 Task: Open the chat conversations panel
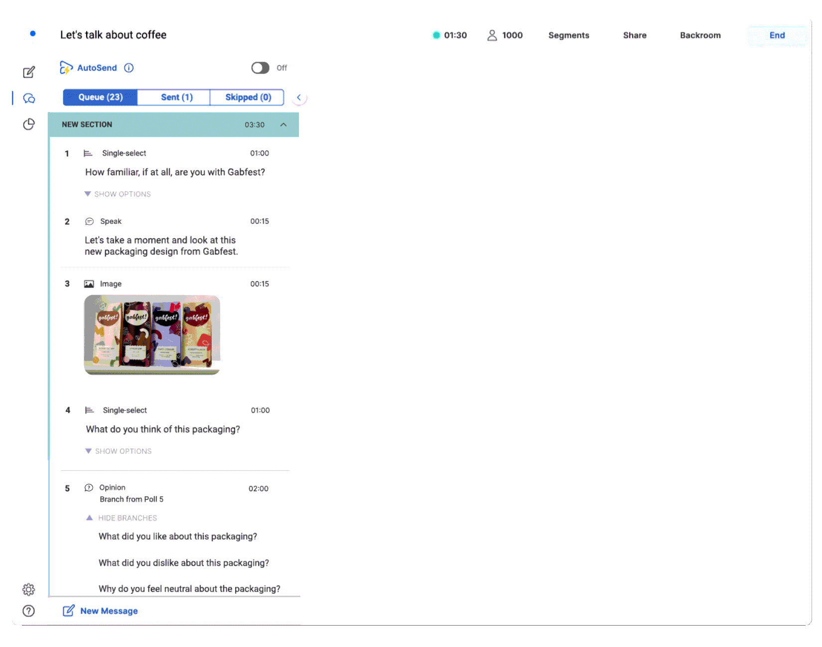pos(28,98)
